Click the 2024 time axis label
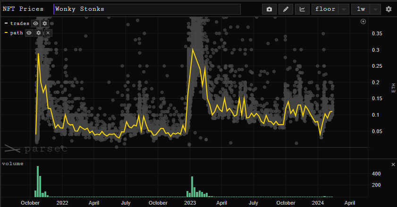Screen dimensions: 397x207 318,203
